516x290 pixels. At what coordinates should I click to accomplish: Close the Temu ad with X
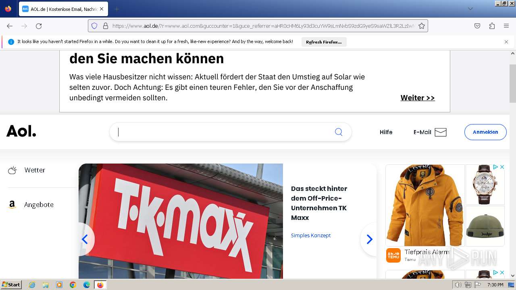click(x=502, y=167)
